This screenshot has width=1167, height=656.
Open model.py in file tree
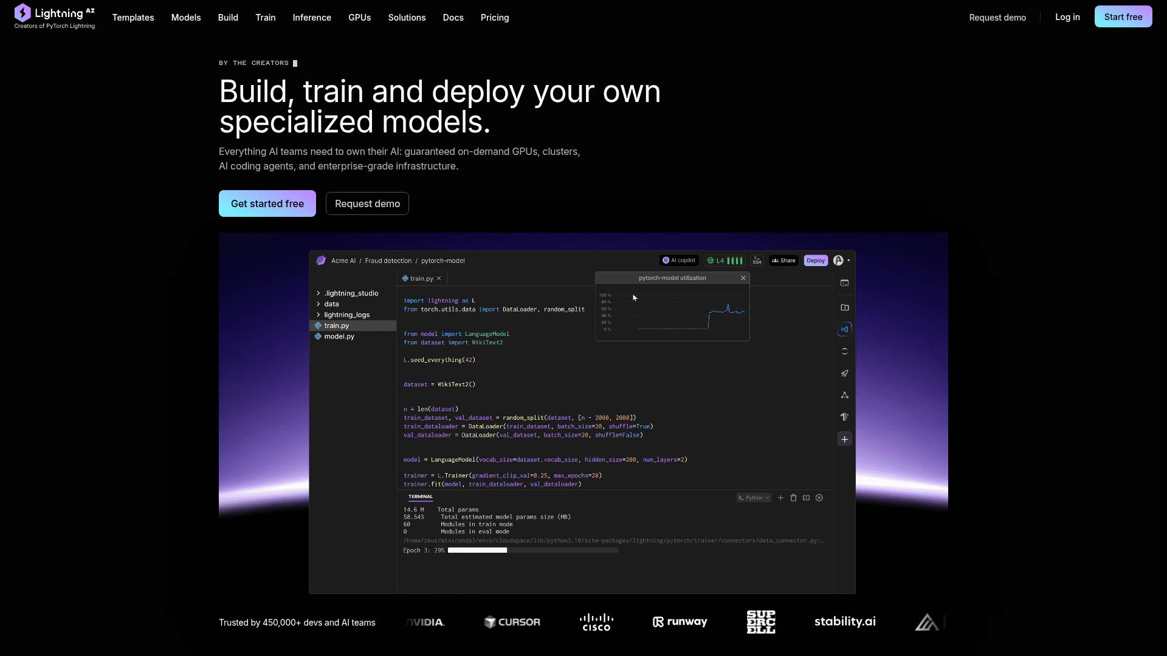click(x=334, y=337)
